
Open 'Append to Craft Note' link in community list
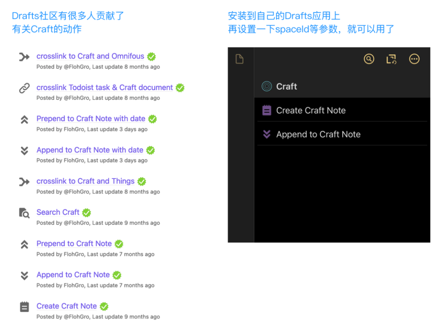(x=73, y=275)
